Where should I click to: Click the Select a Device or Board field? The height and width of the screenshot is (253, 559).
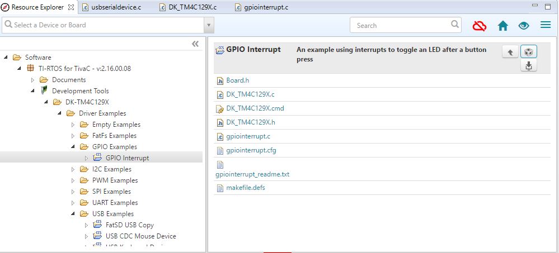[102, 25]
